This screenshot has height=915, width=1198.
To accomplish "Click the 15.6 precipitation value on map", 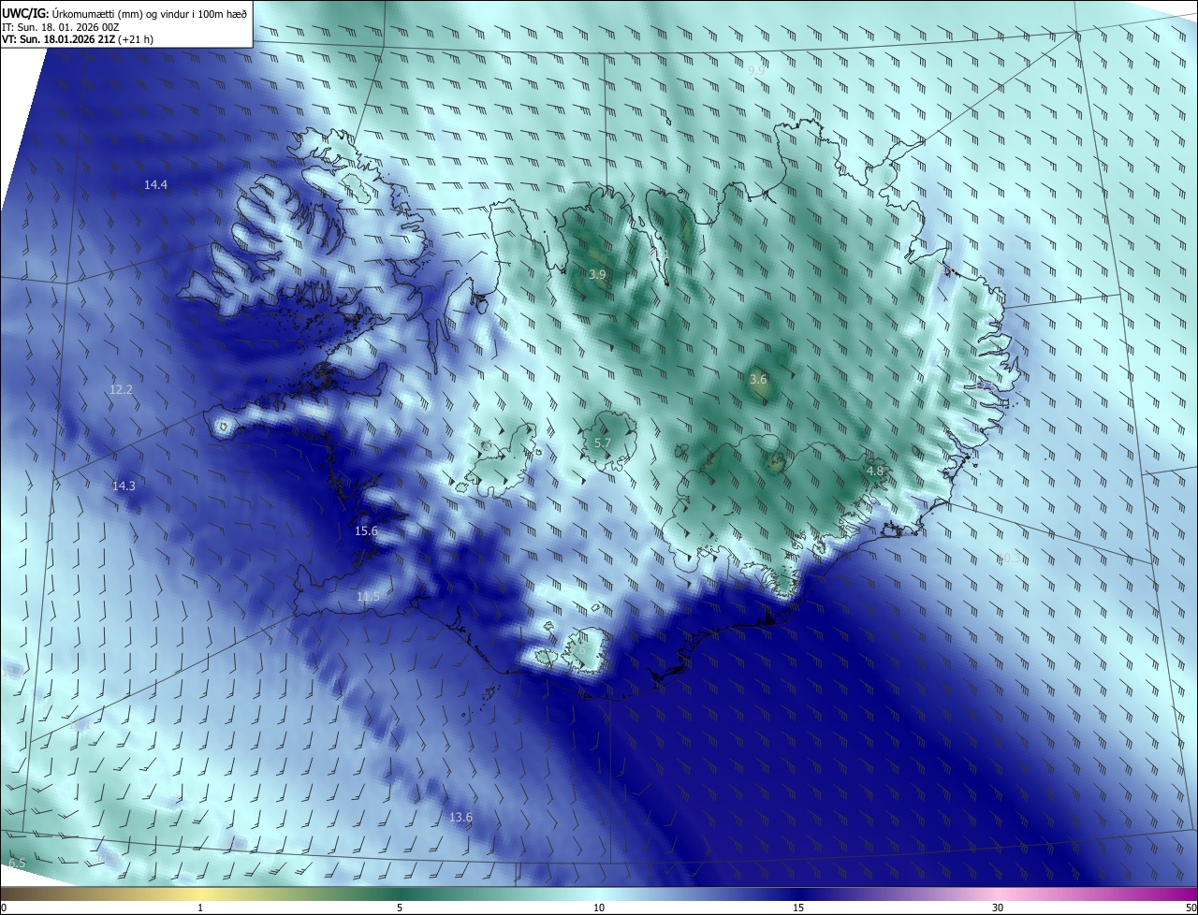I will pyautogui.click(x=366, y=530).
